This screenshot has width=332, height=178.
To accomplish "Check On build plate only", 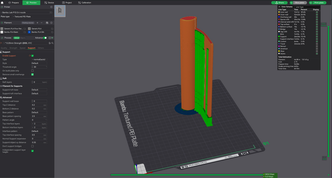I will point(32,71).
